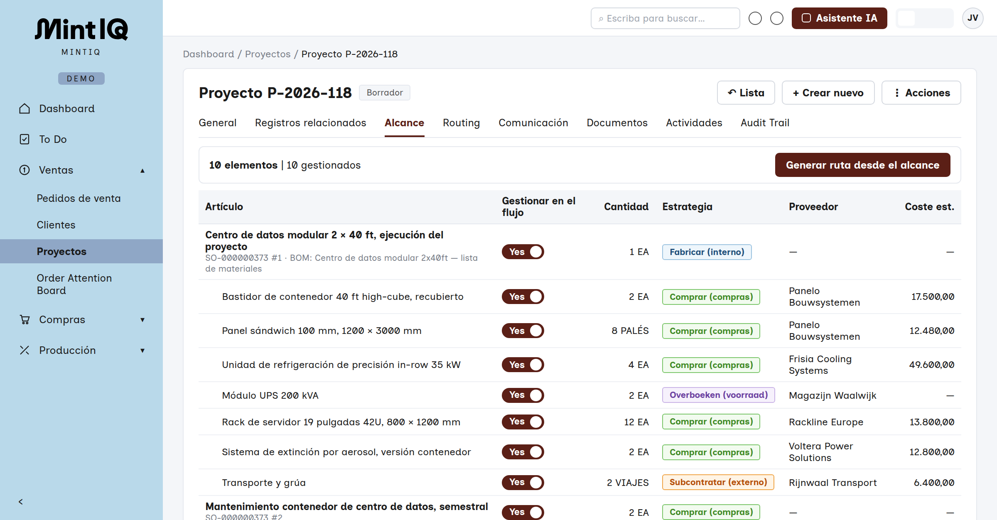Click the To Do checkbox icon in sidebar
997x520 pixels.
tap(25, 139)
